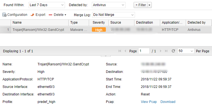Refresh the threat log list

tap(173, 51)
